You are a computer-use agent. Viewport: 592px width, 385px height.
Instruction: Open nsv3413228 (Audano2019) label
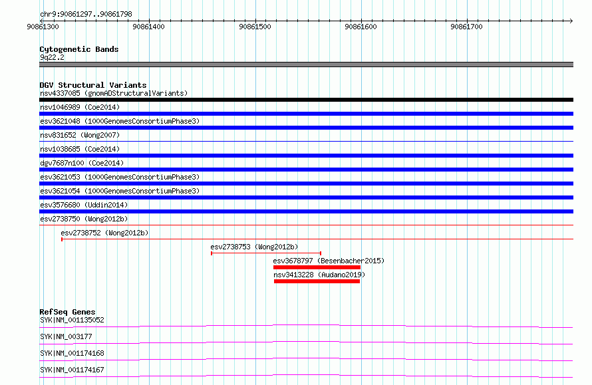[319, 275]
